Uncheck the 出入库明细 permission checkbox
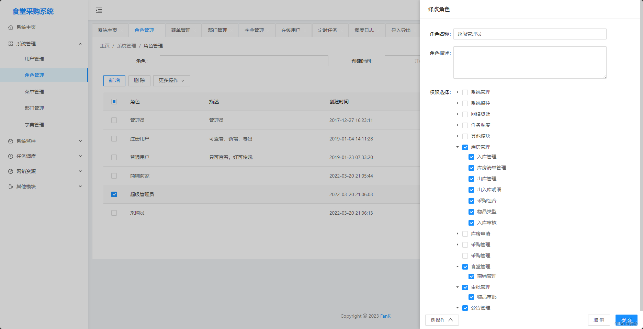 pos(471,190)
